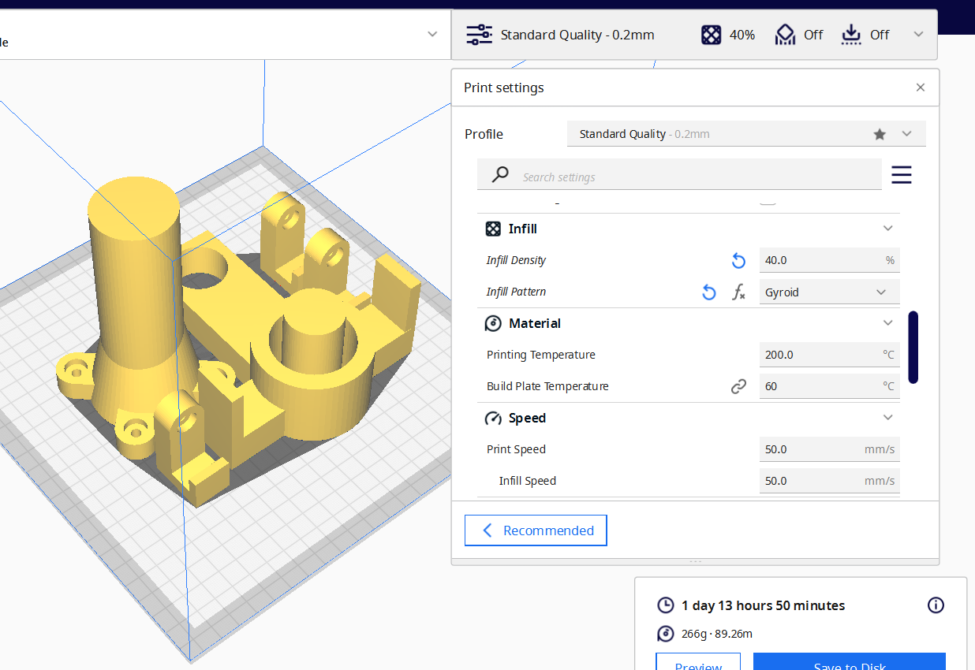The height and width of the screenshot is (670, 975).
Task: Reset the Infill Pattern setting
Action: pyautogui.click(x=709, y=292)
